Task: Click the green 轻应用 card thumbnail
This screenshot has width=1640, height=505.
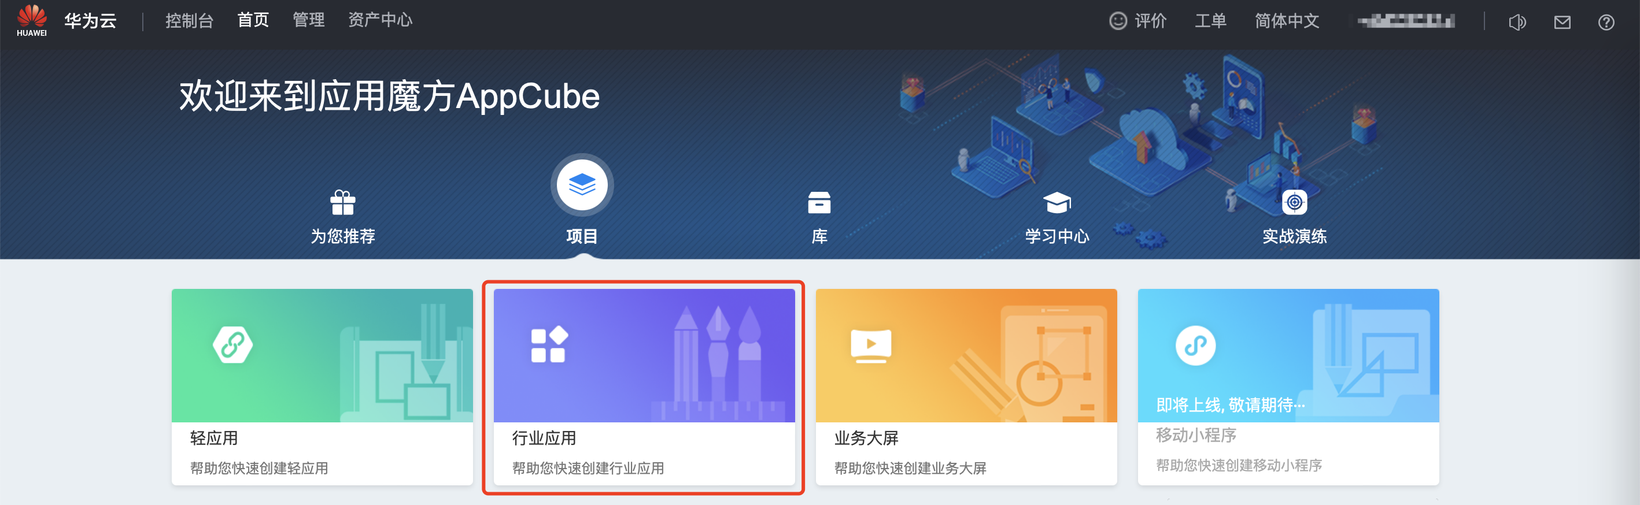Action: [322, 355]
